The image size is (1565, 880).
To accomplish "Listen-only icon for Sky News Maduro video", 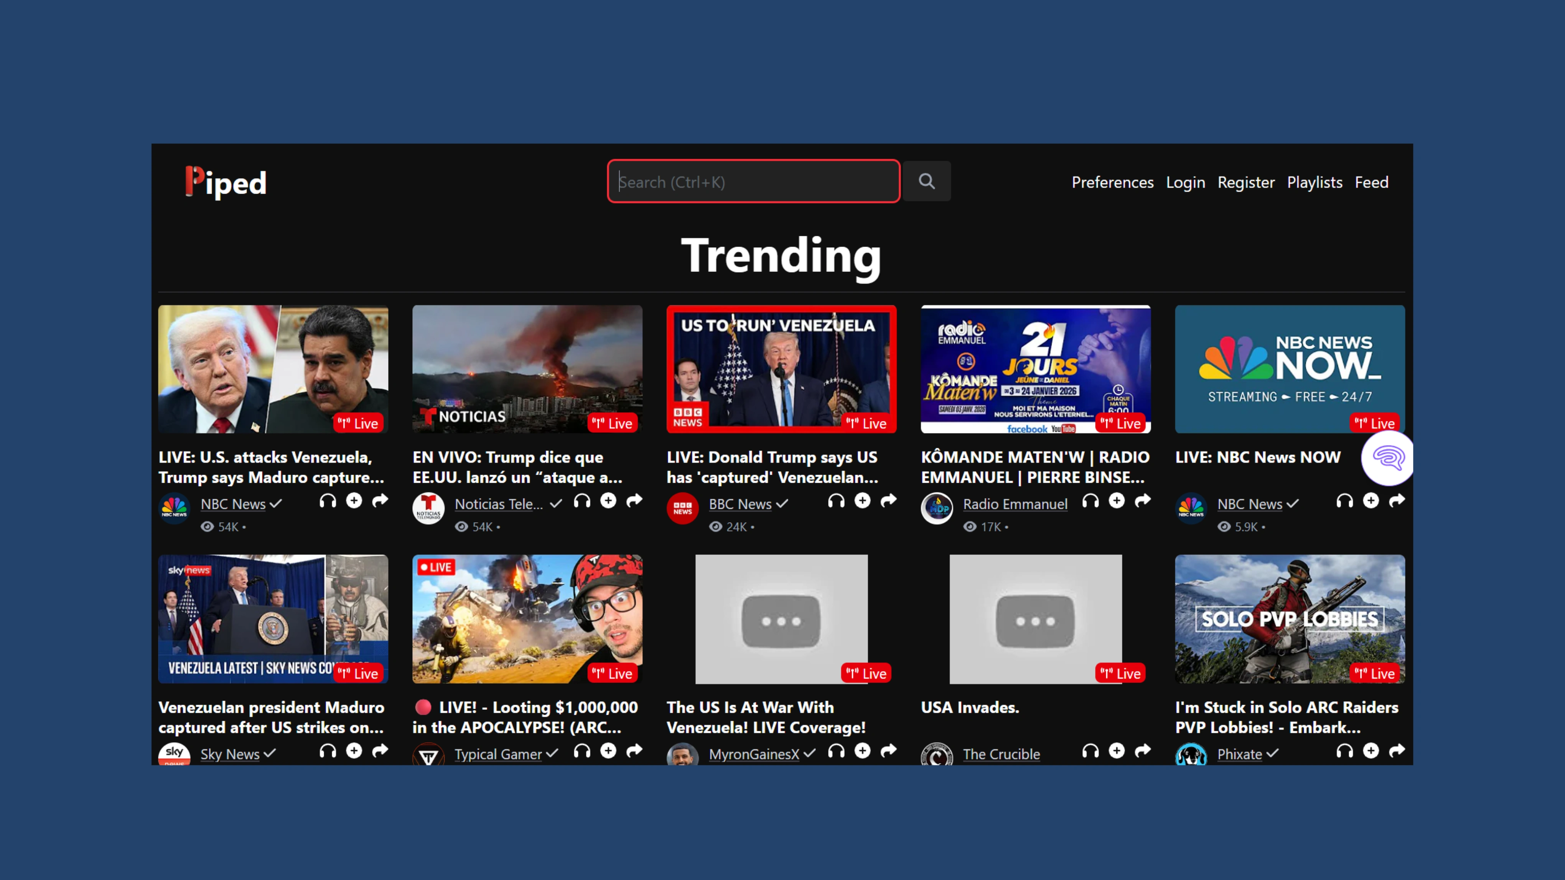I will coord(328,751).
